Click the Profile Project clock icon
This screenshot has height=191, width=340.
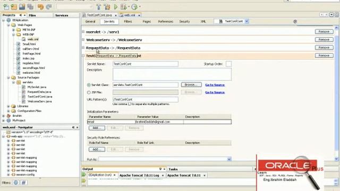coord(134,7)
